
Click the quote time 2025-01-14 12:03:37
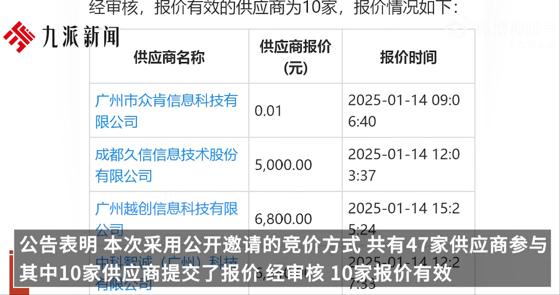(x=404, y=165)
